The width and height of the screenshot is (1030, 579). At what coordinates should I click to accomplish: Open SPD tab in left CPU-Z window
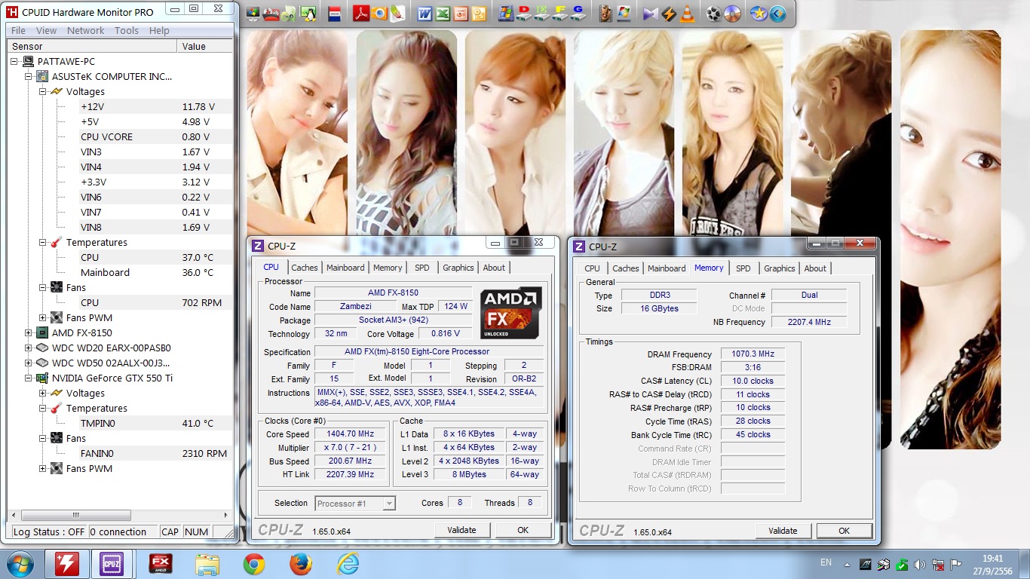point(422,268)
